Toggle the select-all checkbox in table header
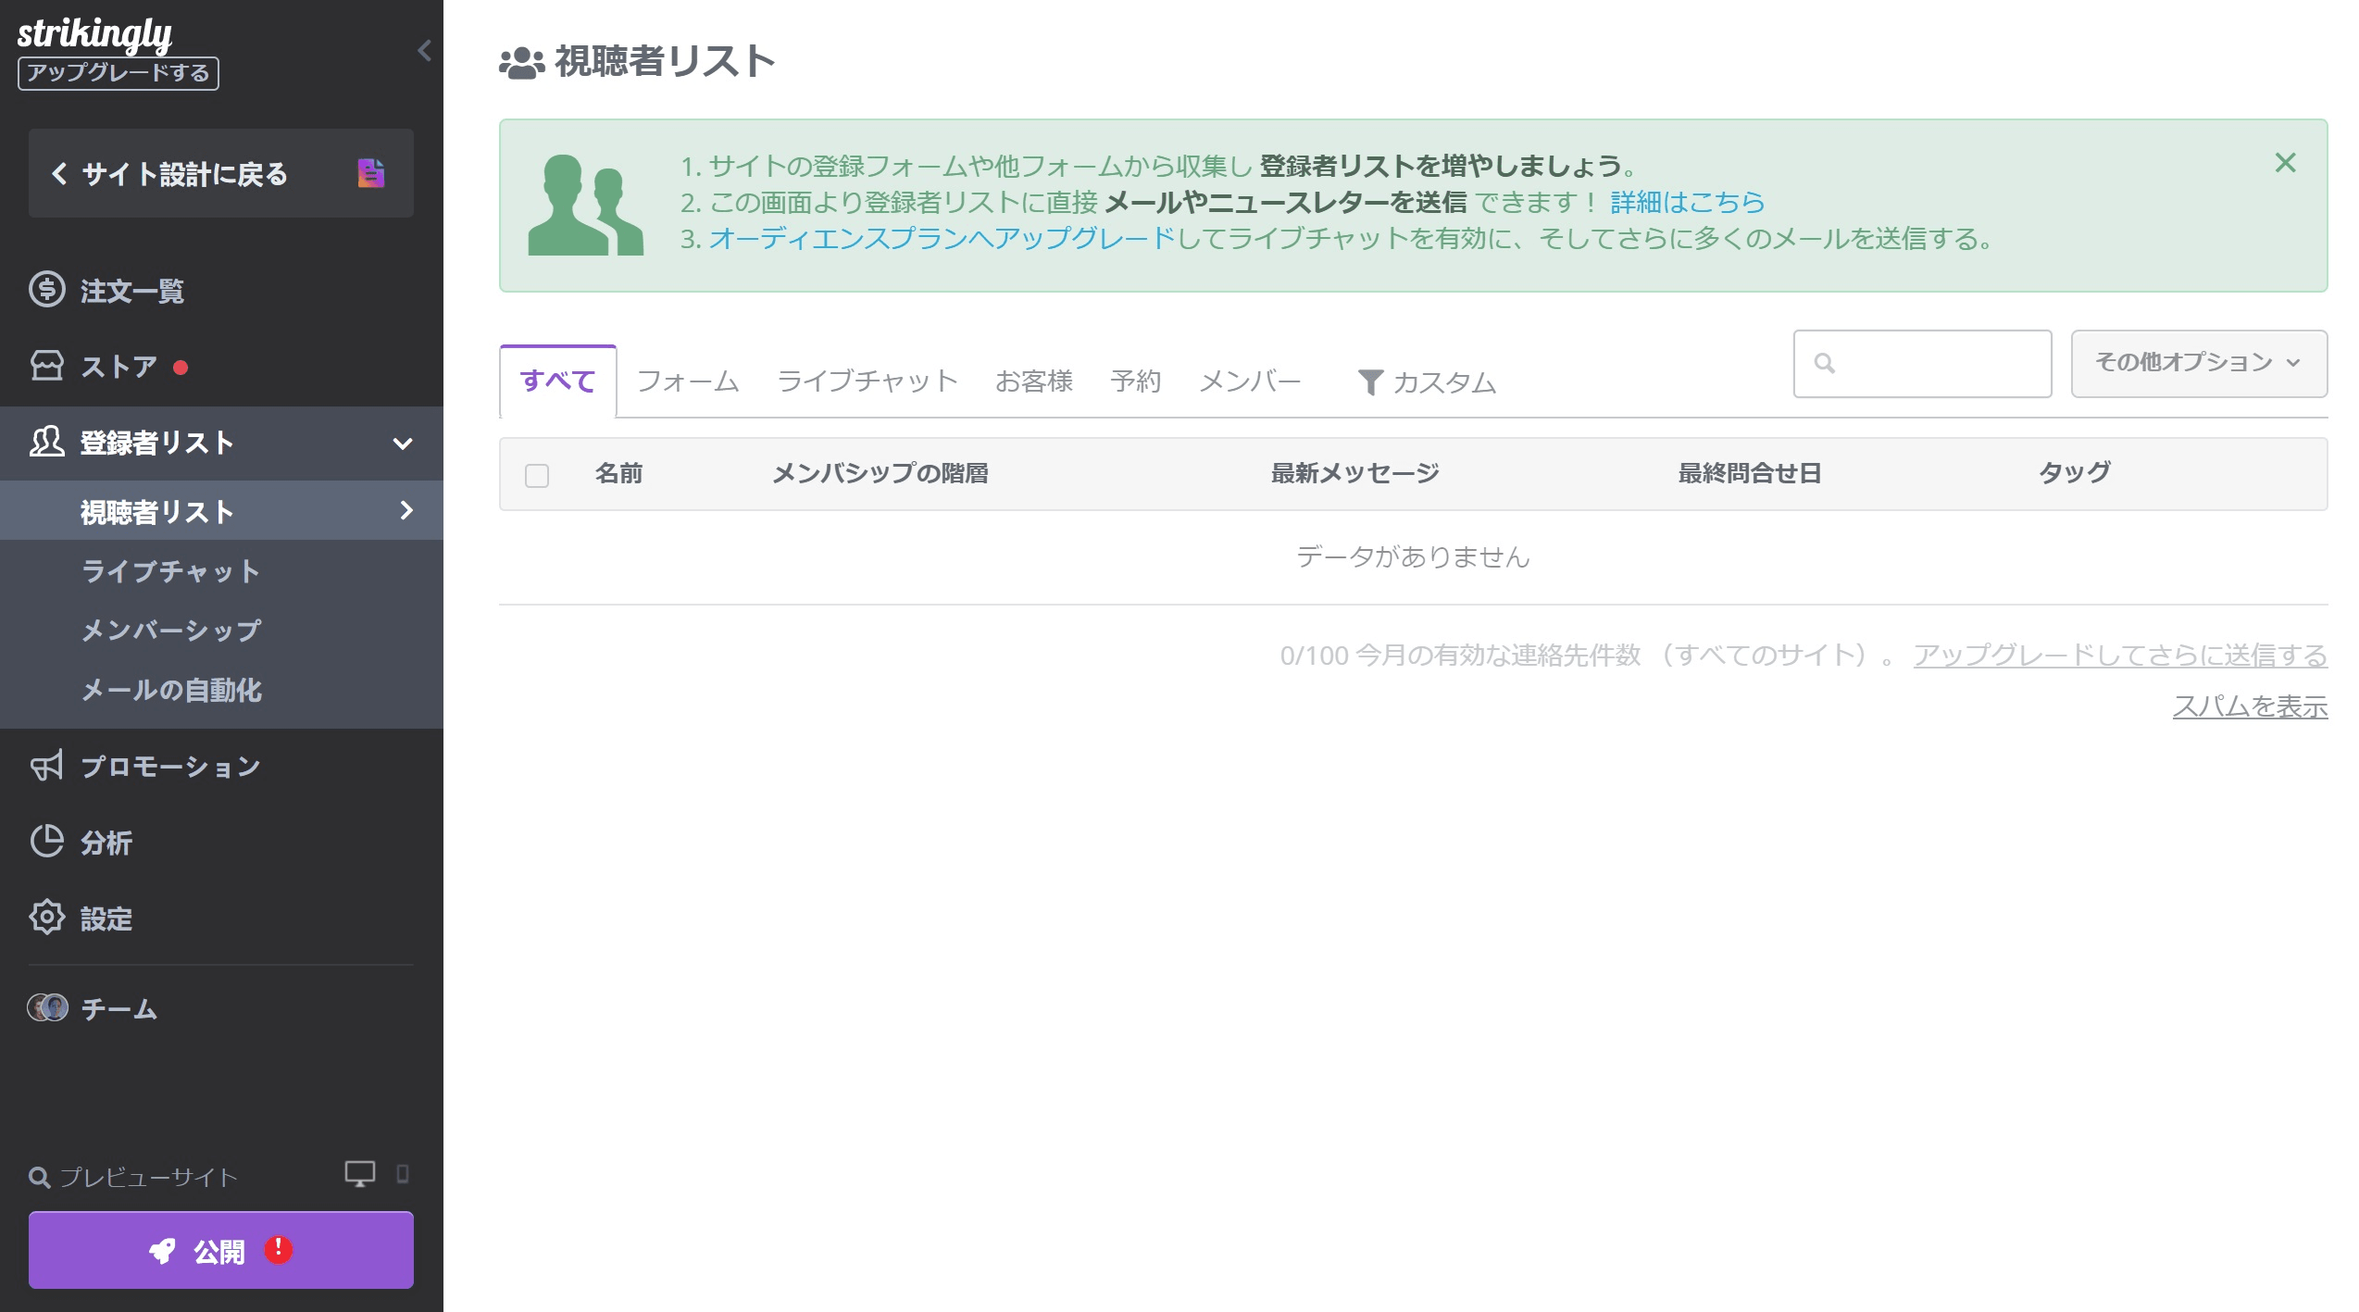This screenshot has width=2359, height=1312. [537, 475]
